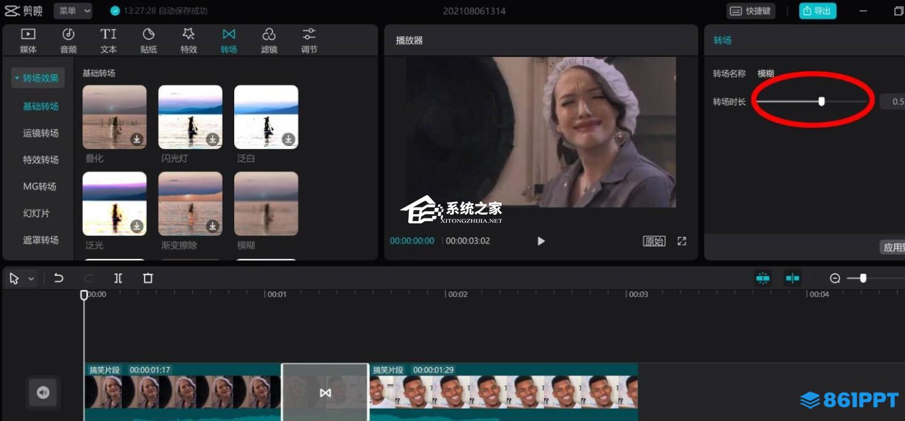Viewport: 905px width, 421px height.
Task: Select the 泛光 transition thumbnail
Action: (x=114, y=204)
